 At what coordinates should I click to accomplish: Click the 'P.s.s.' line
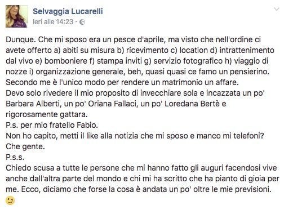tap(15, 157)
